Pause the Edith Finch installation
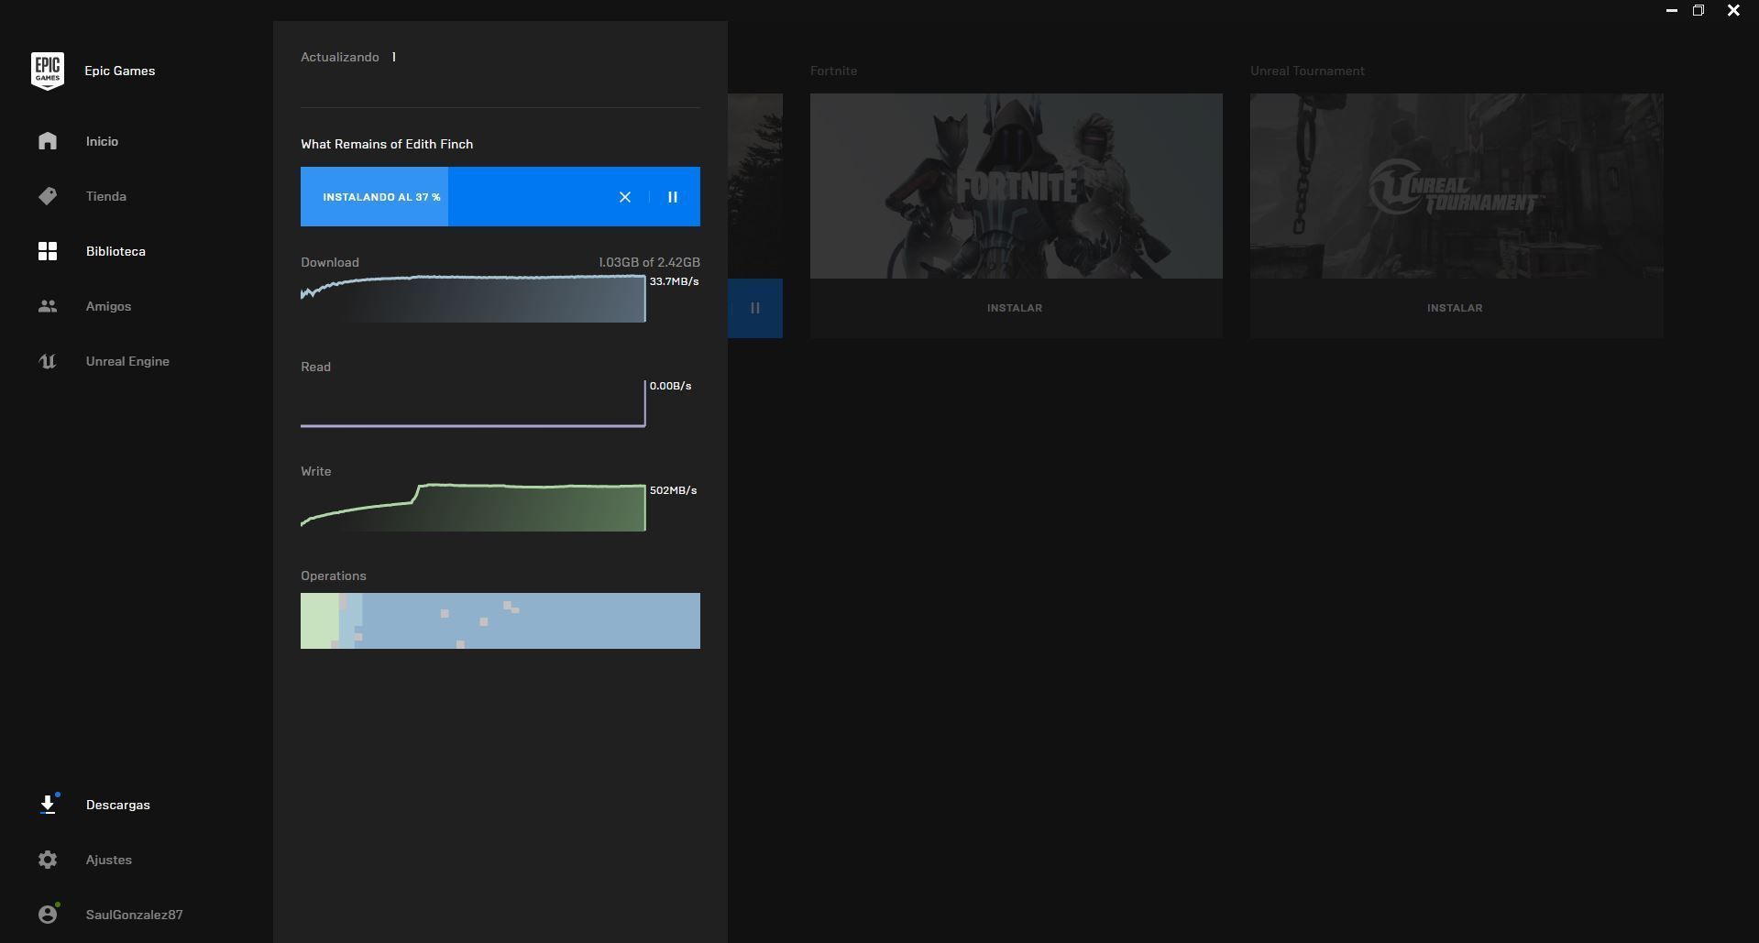Screen dimensions: 1759x943 [x=673, y=197]
